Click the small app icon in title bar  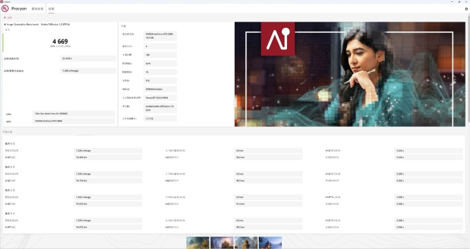(x=1, y=1)
